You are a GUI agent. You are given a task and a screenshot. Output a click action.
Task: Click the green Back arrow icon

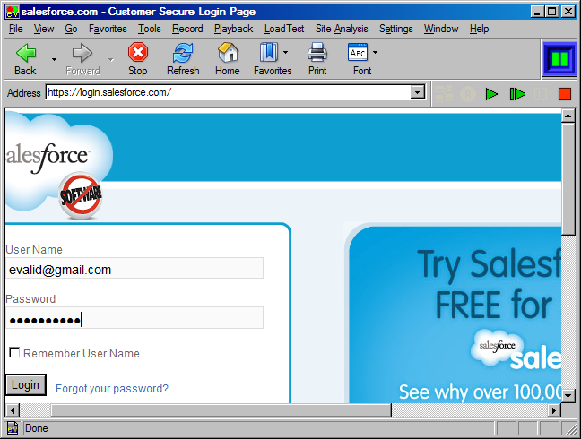pyautogui.click(x=26, y=53)
